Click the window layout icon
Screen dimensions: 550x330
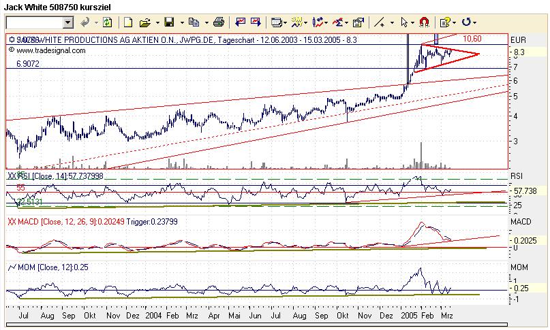coord(277,23)
